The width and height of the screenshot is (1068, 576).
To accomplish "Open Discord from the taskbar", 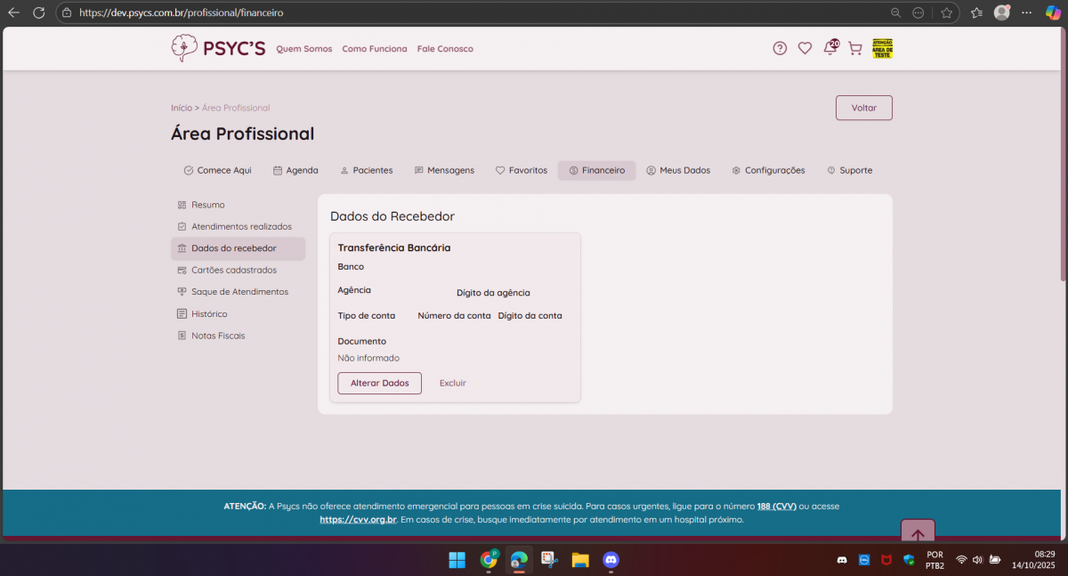I will 611,560.
